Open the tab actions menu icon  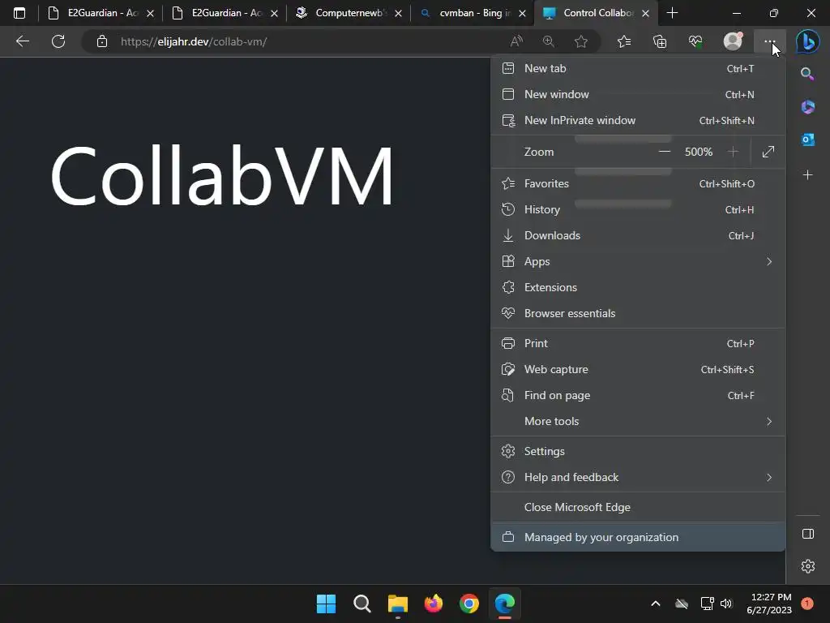pyautogui.click(x=19, y=13)
